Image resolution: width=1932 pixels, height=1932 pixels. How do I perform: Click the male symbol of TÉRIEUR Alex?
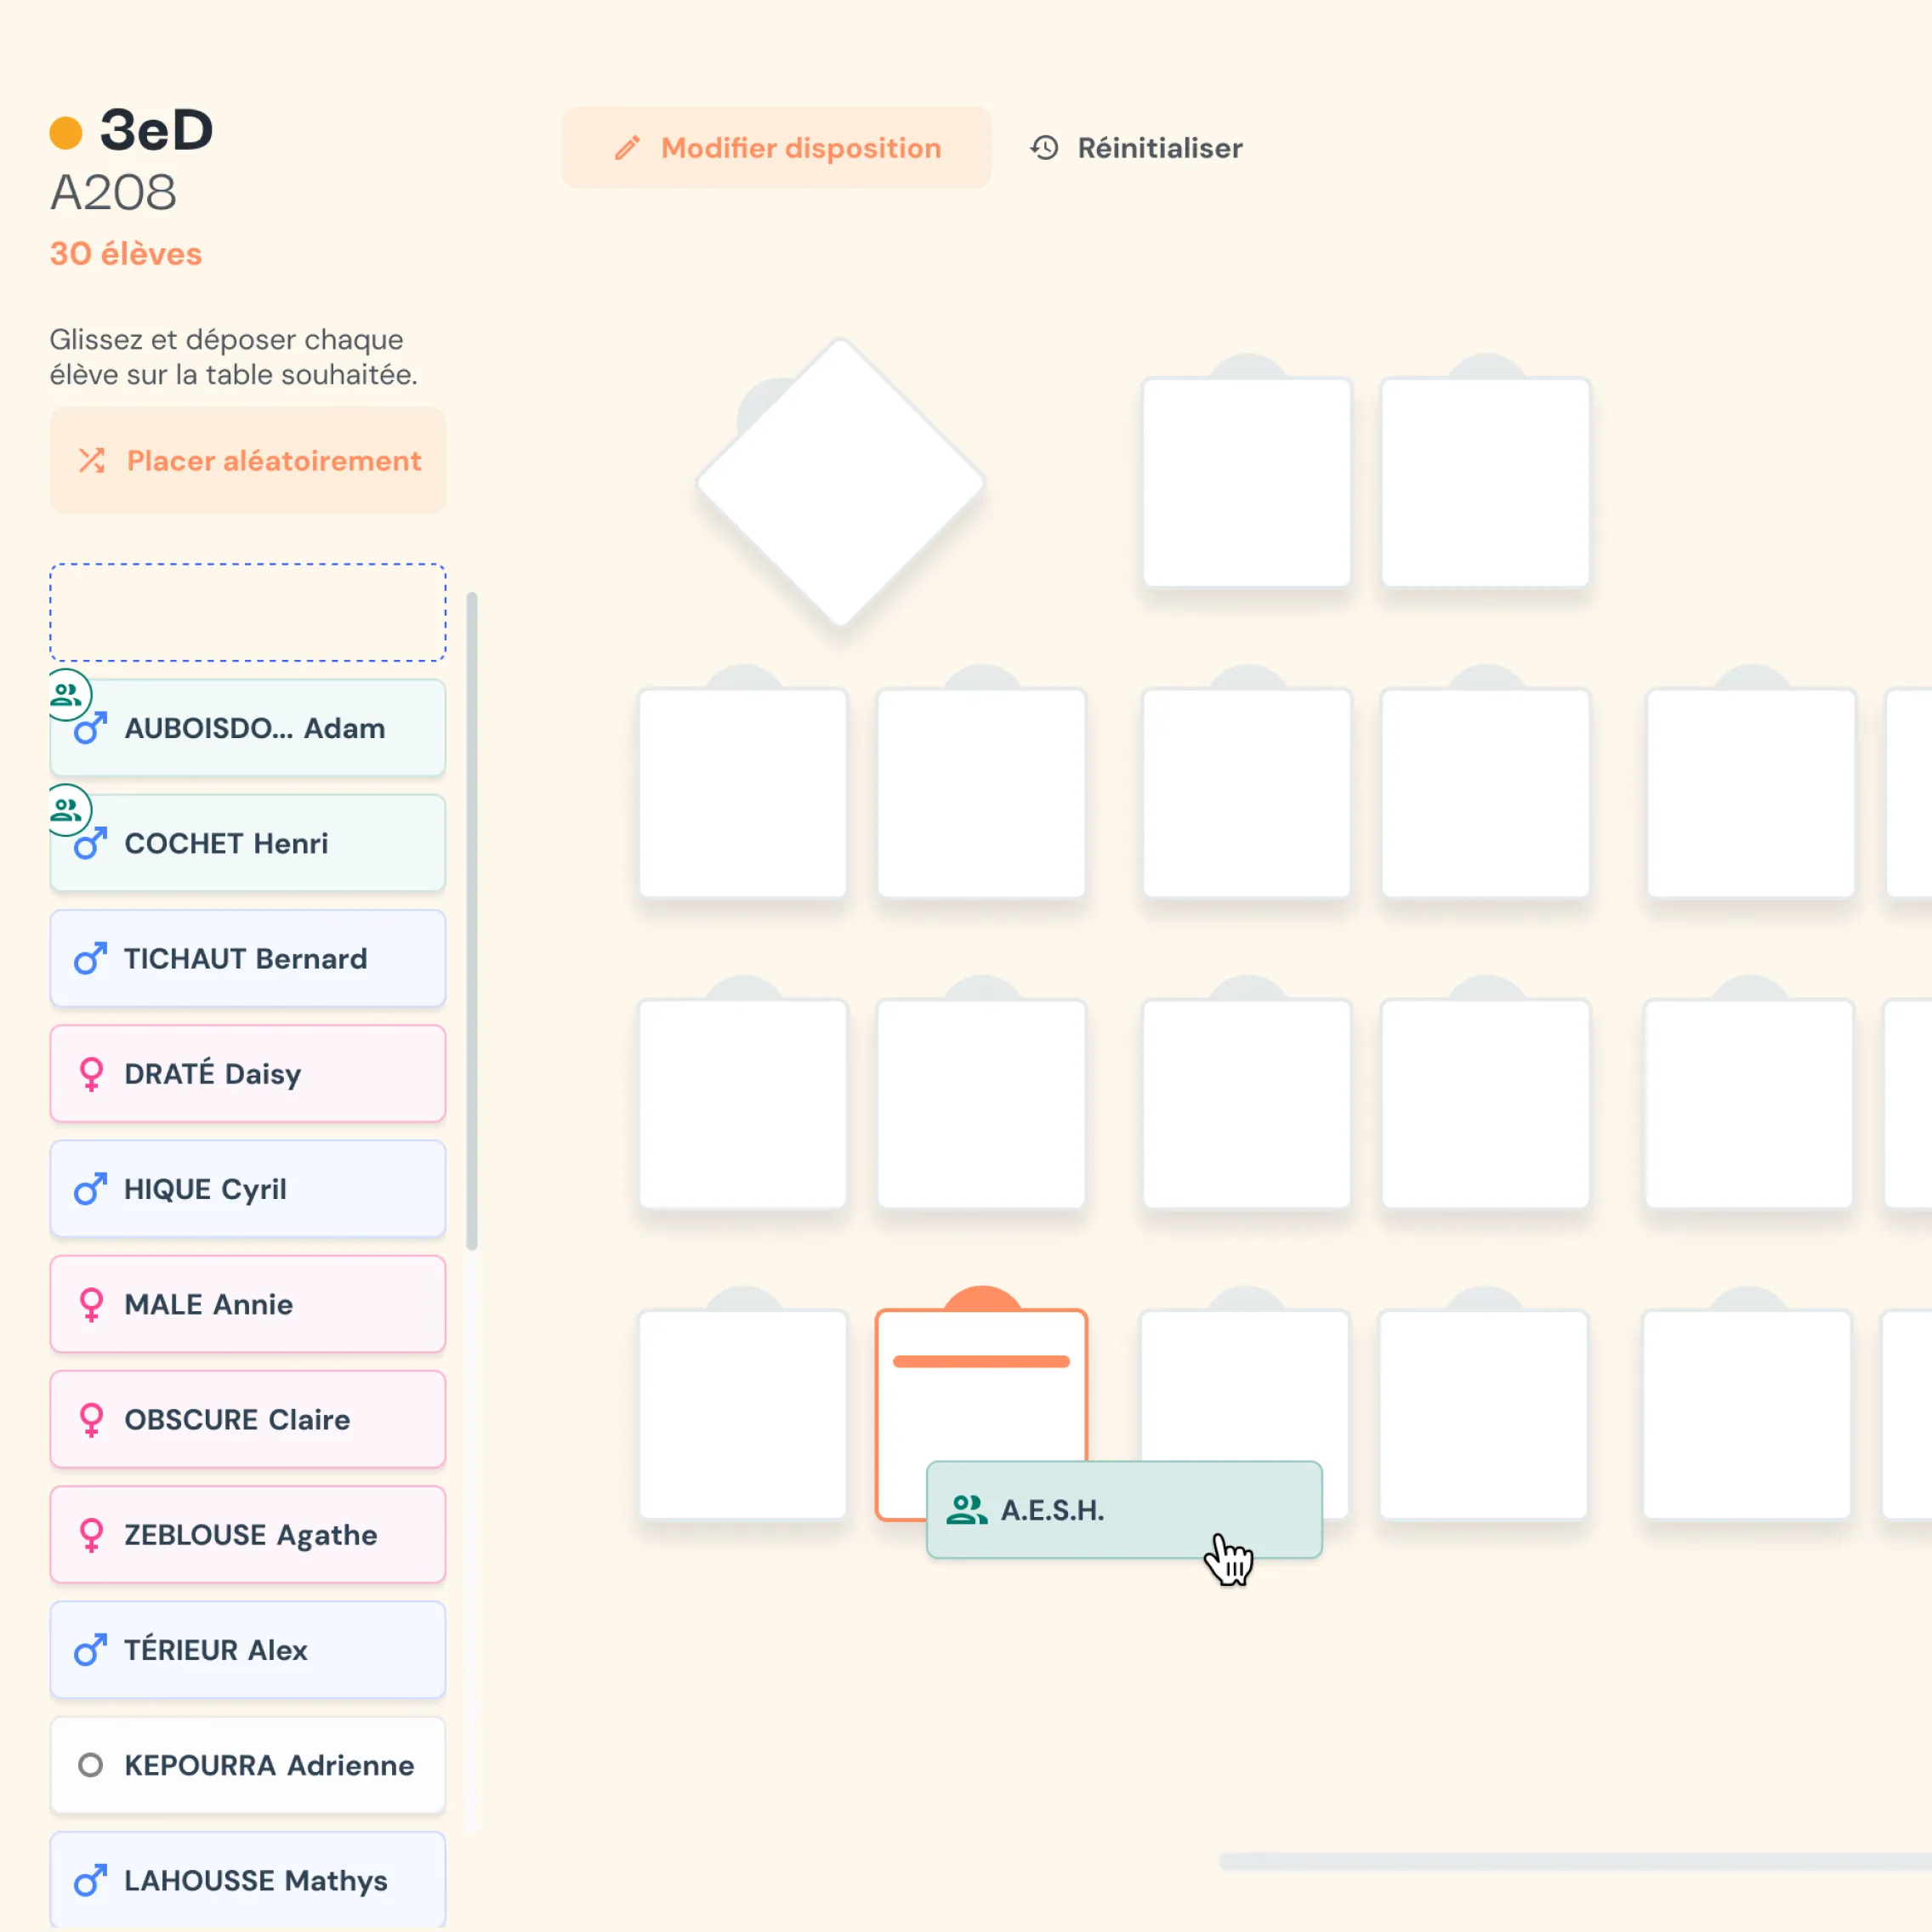click(90, 1650)
